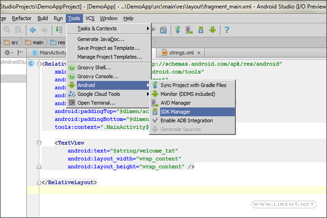Screen dimensions: 327x218
Task: Click the project structure toolbar icon
Action: pos(163,30)
